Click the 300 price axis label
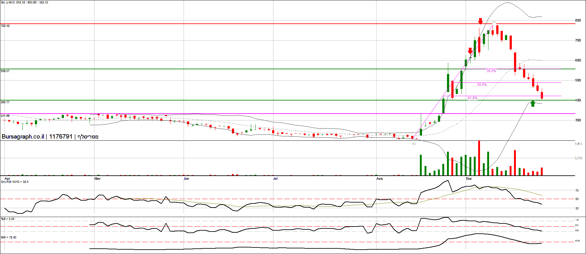The image size is (586, 254). coord(578,120)
